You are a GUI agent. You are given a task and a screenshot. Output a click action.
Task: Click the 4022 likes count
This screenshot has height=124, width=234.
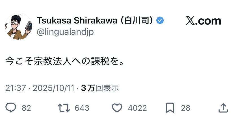coord(137,108)
